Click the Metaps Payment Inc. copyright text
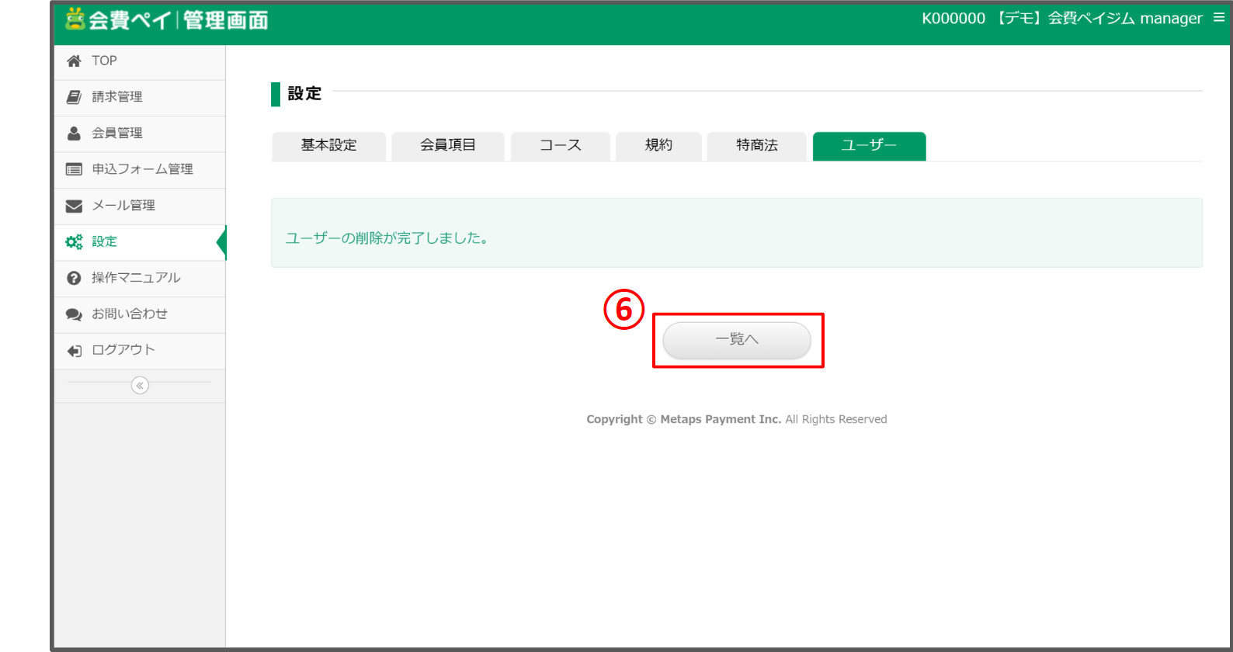 point(736,419)
